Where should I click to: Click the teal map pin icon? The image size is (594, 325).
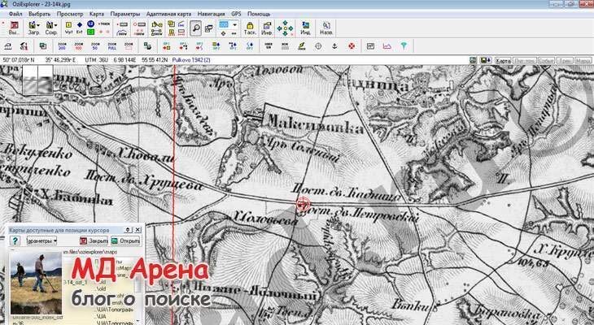(404, 46)
